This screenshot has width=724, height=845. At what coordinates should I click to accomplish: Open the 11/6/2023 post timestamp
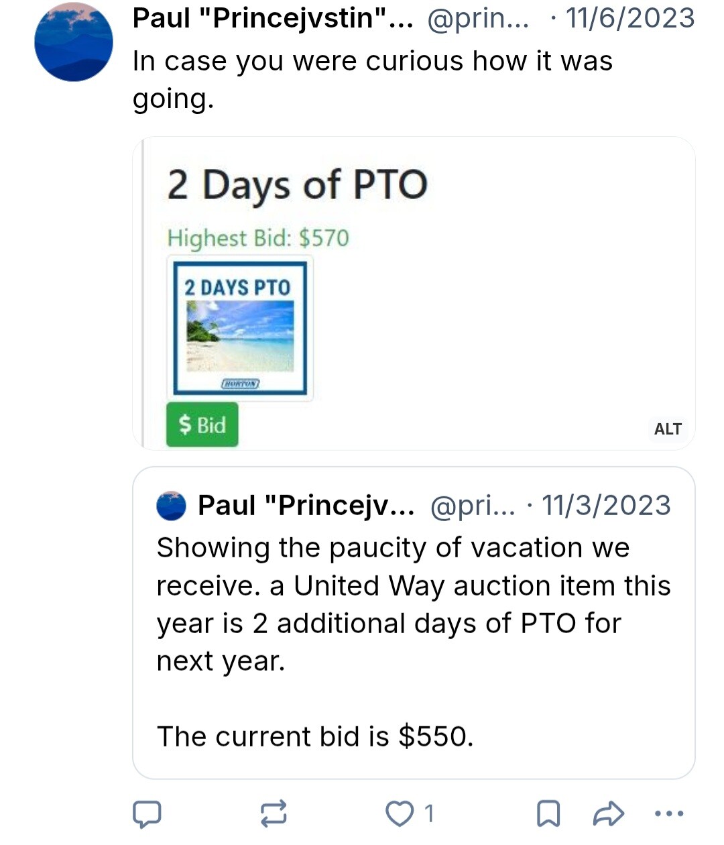pos(629,18)
